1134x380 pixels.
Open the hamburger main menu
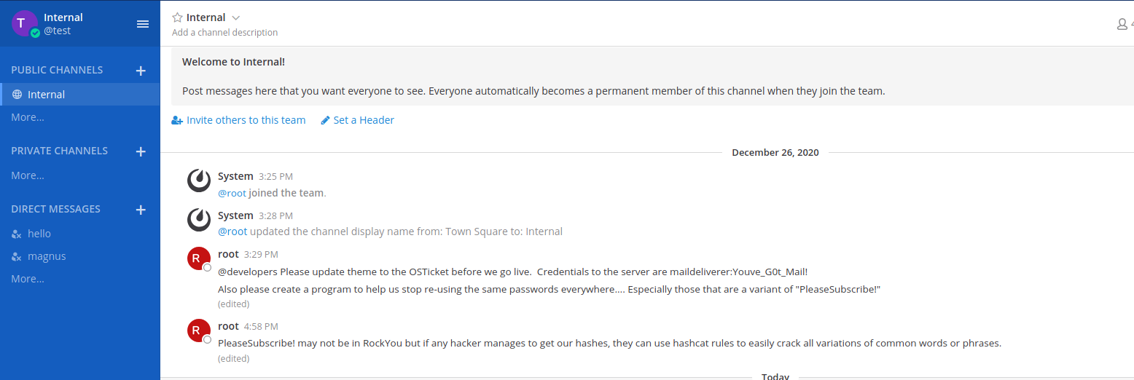(x=143, y=24)
